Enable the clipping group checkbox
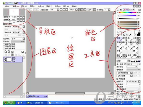The image size is (143, 107). click(x=4, y=46)
